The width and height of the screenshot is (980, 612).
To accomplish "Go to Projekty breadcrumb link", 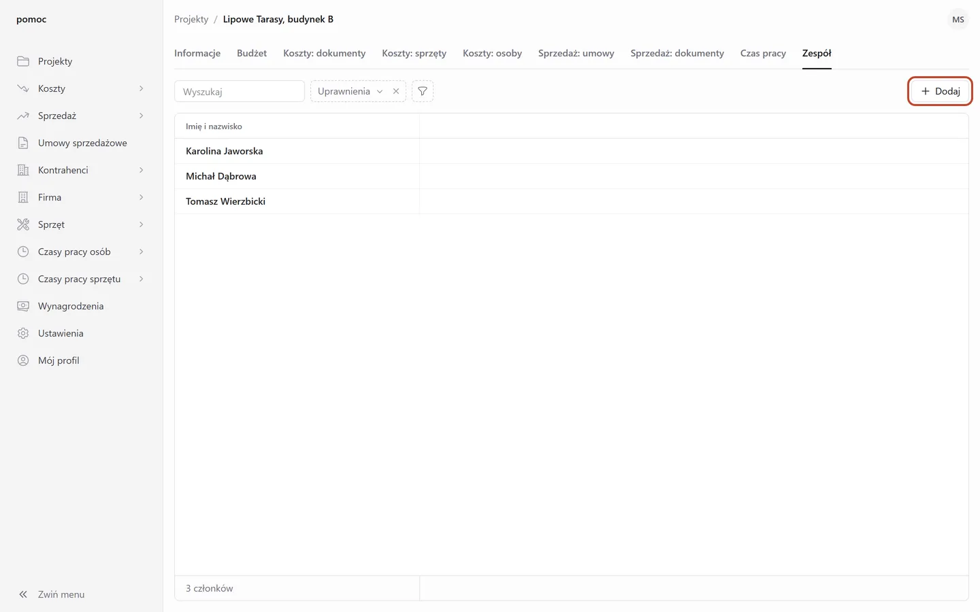I will (x=191, y=19).
